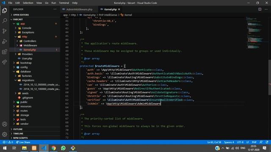Open Google Chrome from the taskbar
The height and width of the screenshot is (152, 271).
tap(54, 148)
